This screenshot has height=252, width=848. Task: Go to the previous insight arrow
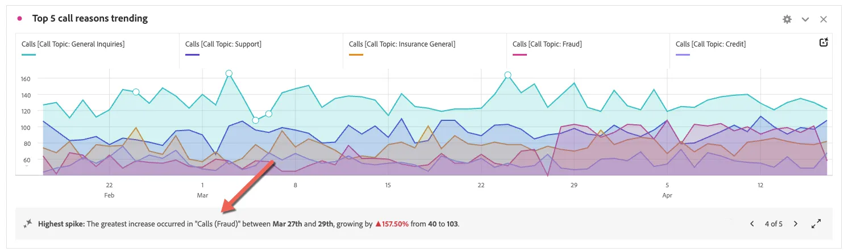[753, 224]
